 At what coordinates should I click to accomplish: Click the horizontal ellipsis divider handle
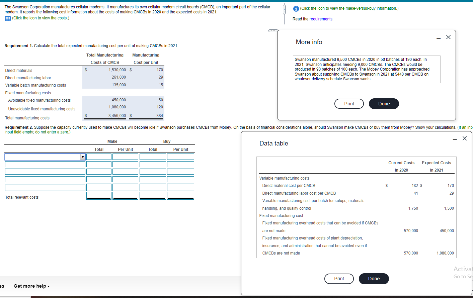point(273,31)
